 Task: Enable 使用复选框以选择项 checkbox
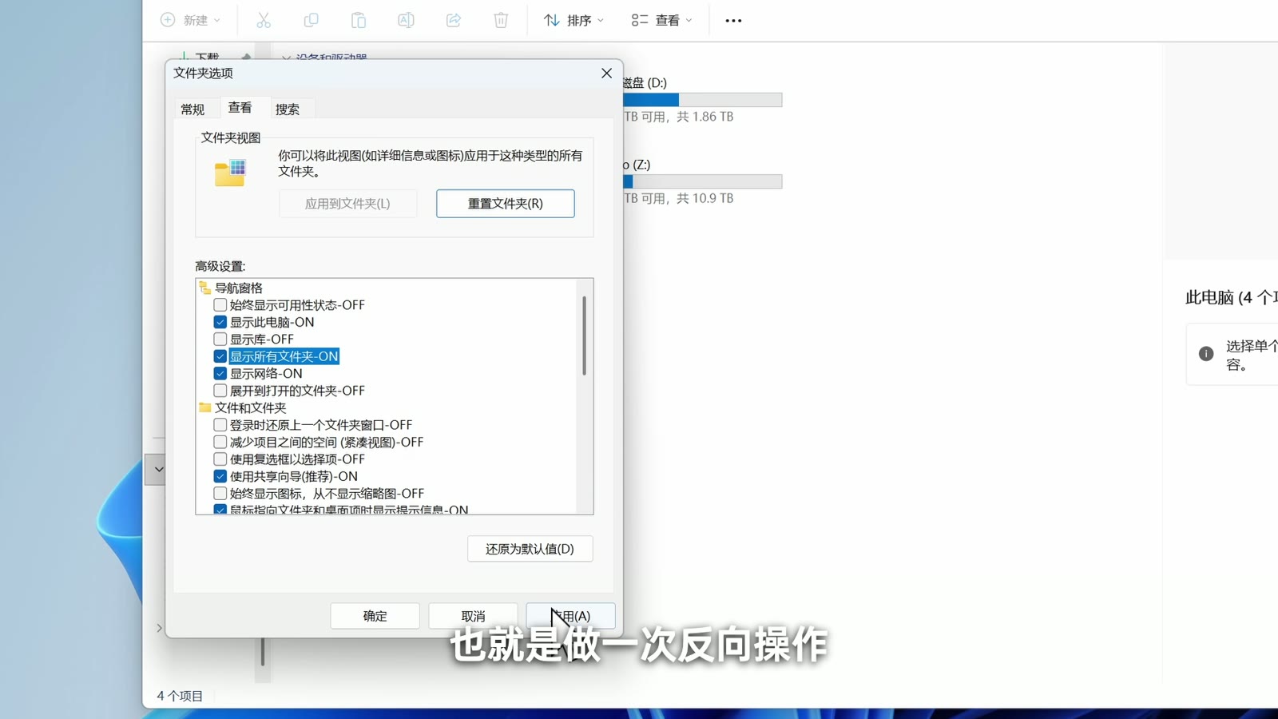[x=220, y=459]
